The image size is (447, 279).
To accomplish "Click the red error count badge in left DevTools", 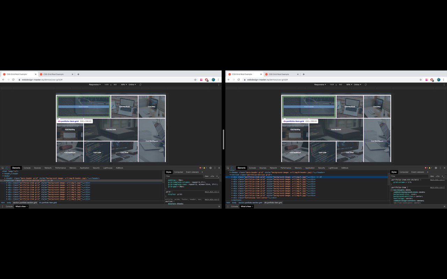I will click(201, 168).
